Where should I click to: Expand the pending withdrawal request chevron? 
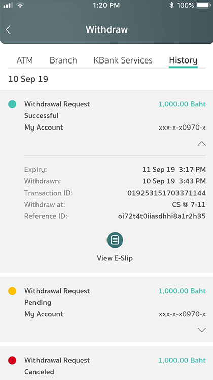202,330
